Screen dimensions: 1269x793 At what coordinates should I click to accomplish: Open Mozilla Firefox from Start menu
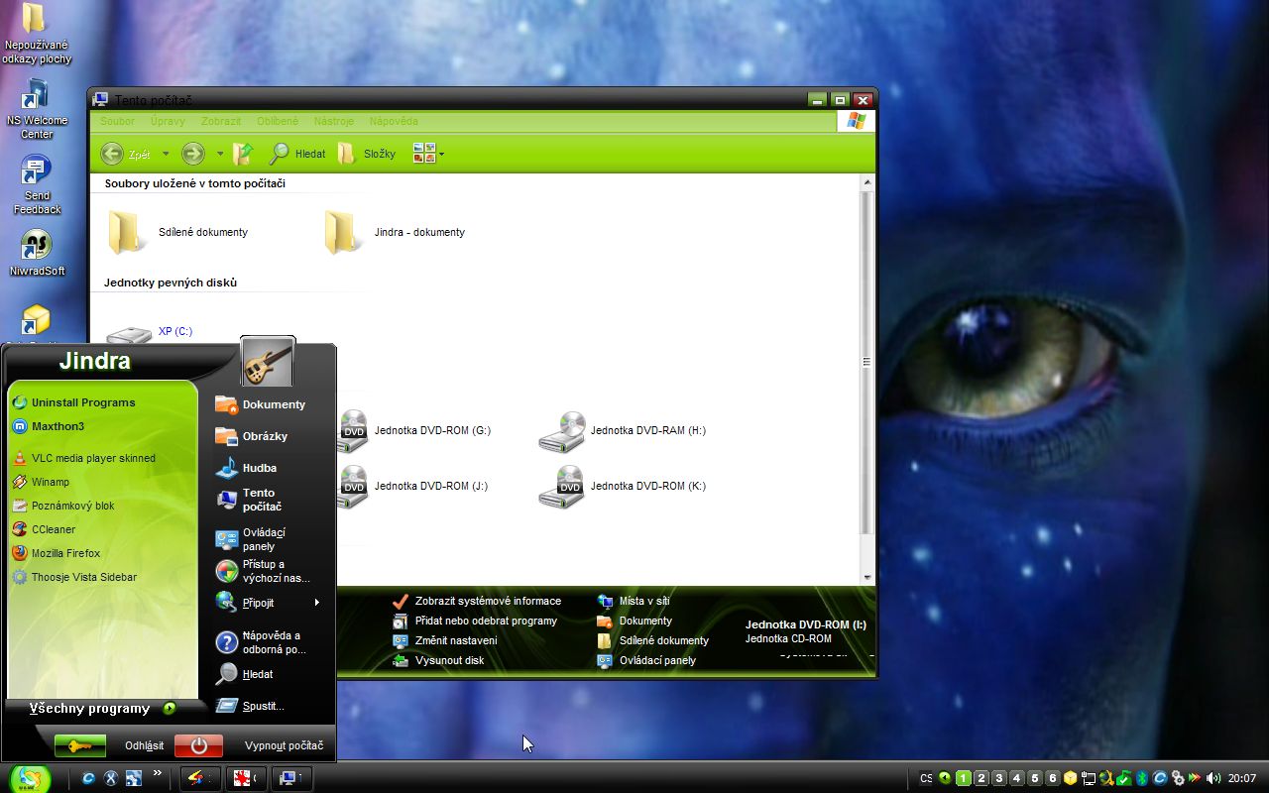[65, 553]
